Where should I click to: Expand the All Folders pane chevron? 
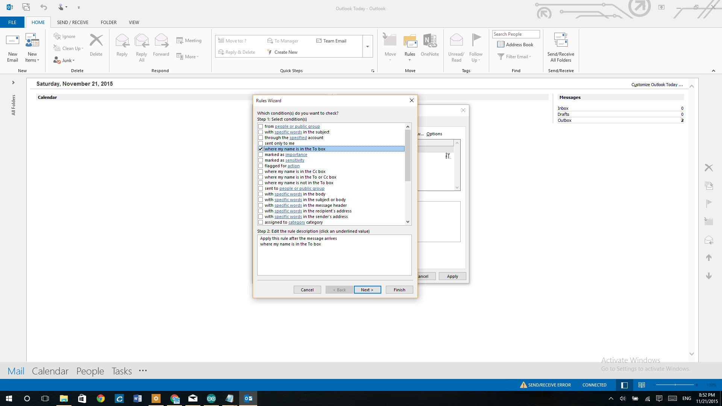[13, 82]
